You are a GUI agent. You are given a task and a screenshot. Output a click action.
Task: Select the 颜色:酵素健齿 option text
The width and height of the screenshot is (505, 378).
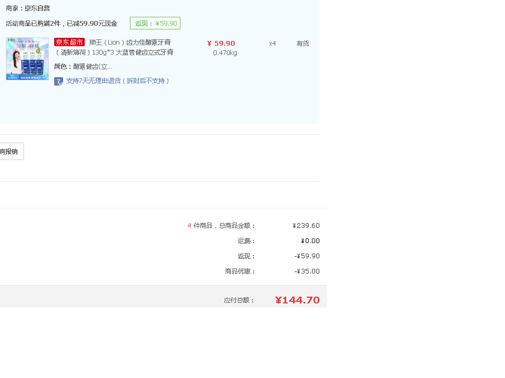[83, 67]
